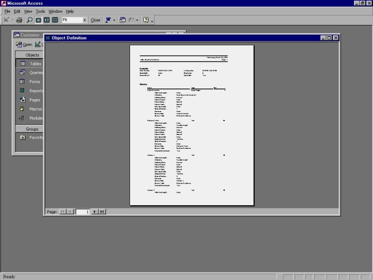Image resolution: width=373 pixels, height=280 pixels.
Task: Expand the Help button dropdown arrow
Action: 152,20
